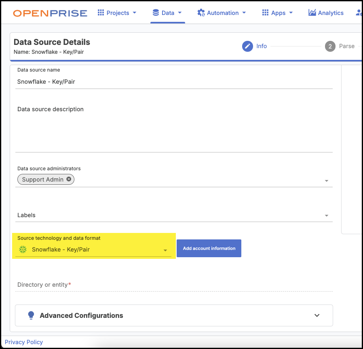Viewport: 363px width, 349px height.
Task: Click the Apps grid icon
Action: tap(265, 13)
